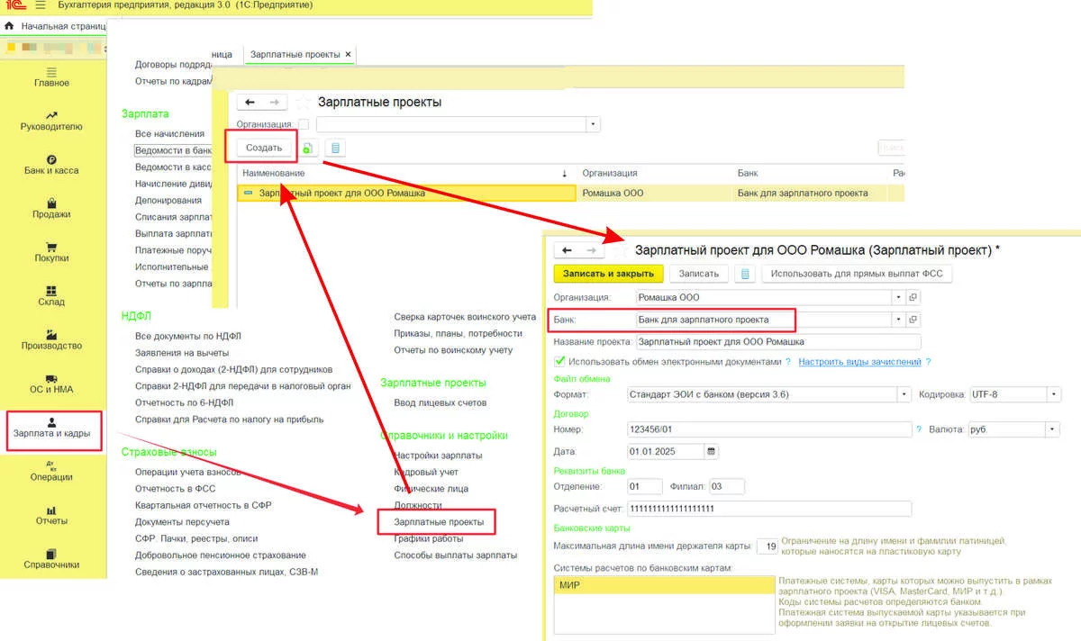Open the Зарплата и кадры section
Screen dimensions: 1081x641
53,429
